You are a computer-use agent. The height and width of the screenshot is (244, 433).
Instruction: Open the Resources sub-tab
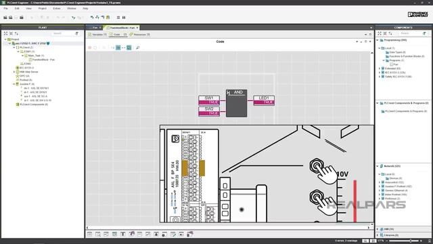tap(140, 35)
